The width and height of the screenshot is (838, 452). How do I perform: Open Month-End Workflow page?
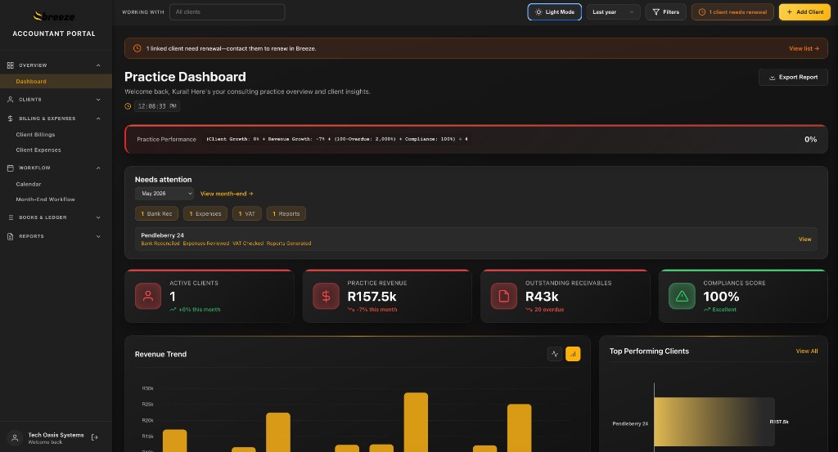coord(46,199)
